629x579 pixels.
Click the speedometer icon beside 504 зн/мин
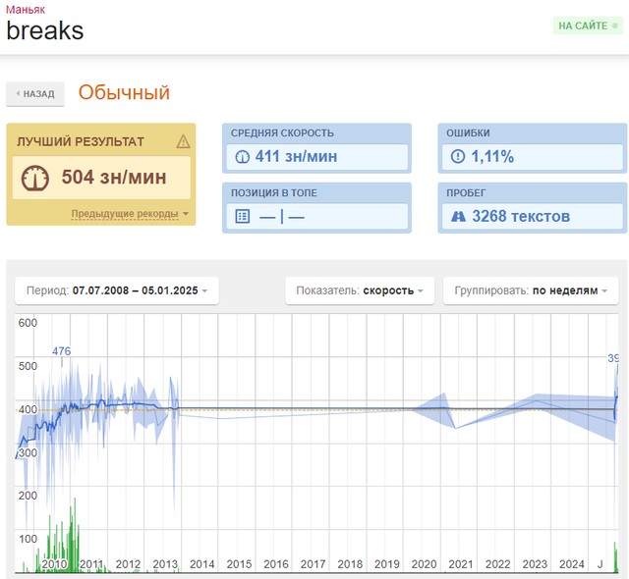click(38, 178)
